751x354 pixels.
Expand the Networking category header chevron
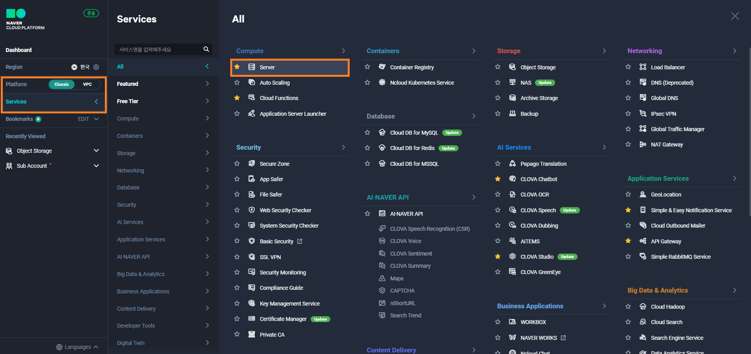pos(734,51)
